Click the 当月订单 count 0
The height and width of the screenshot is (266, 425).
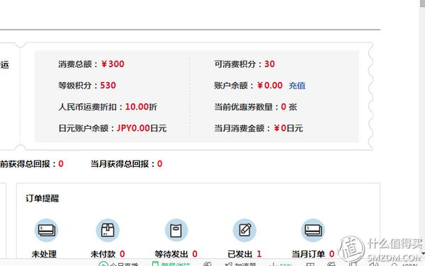(x=331, y=254)
